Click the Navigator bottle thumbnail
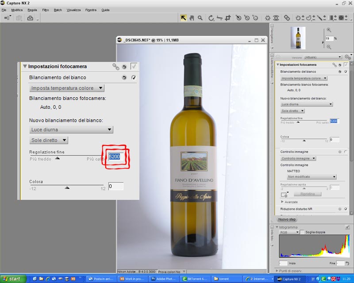354x283 pixels. 298,38
